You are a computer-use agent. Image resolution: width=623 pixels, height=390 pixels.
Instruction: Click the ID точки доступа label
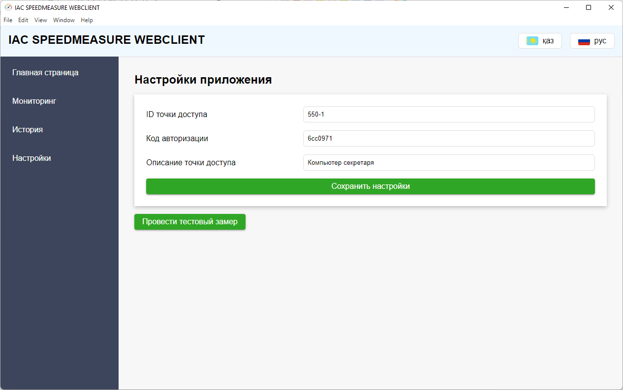177,114
